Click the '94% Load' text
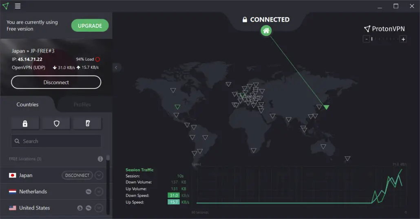The image size is (420, 219). (x=85, y=59)
